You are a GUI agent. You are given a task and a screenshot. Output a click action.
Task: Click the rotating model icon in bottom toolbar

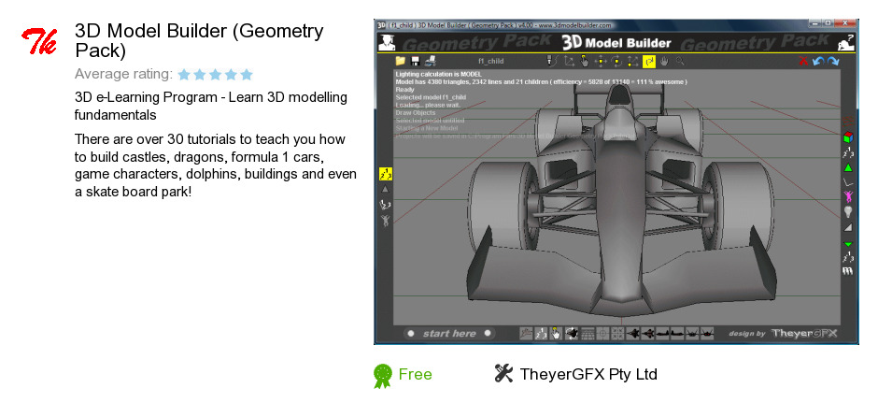pos(572,334)
